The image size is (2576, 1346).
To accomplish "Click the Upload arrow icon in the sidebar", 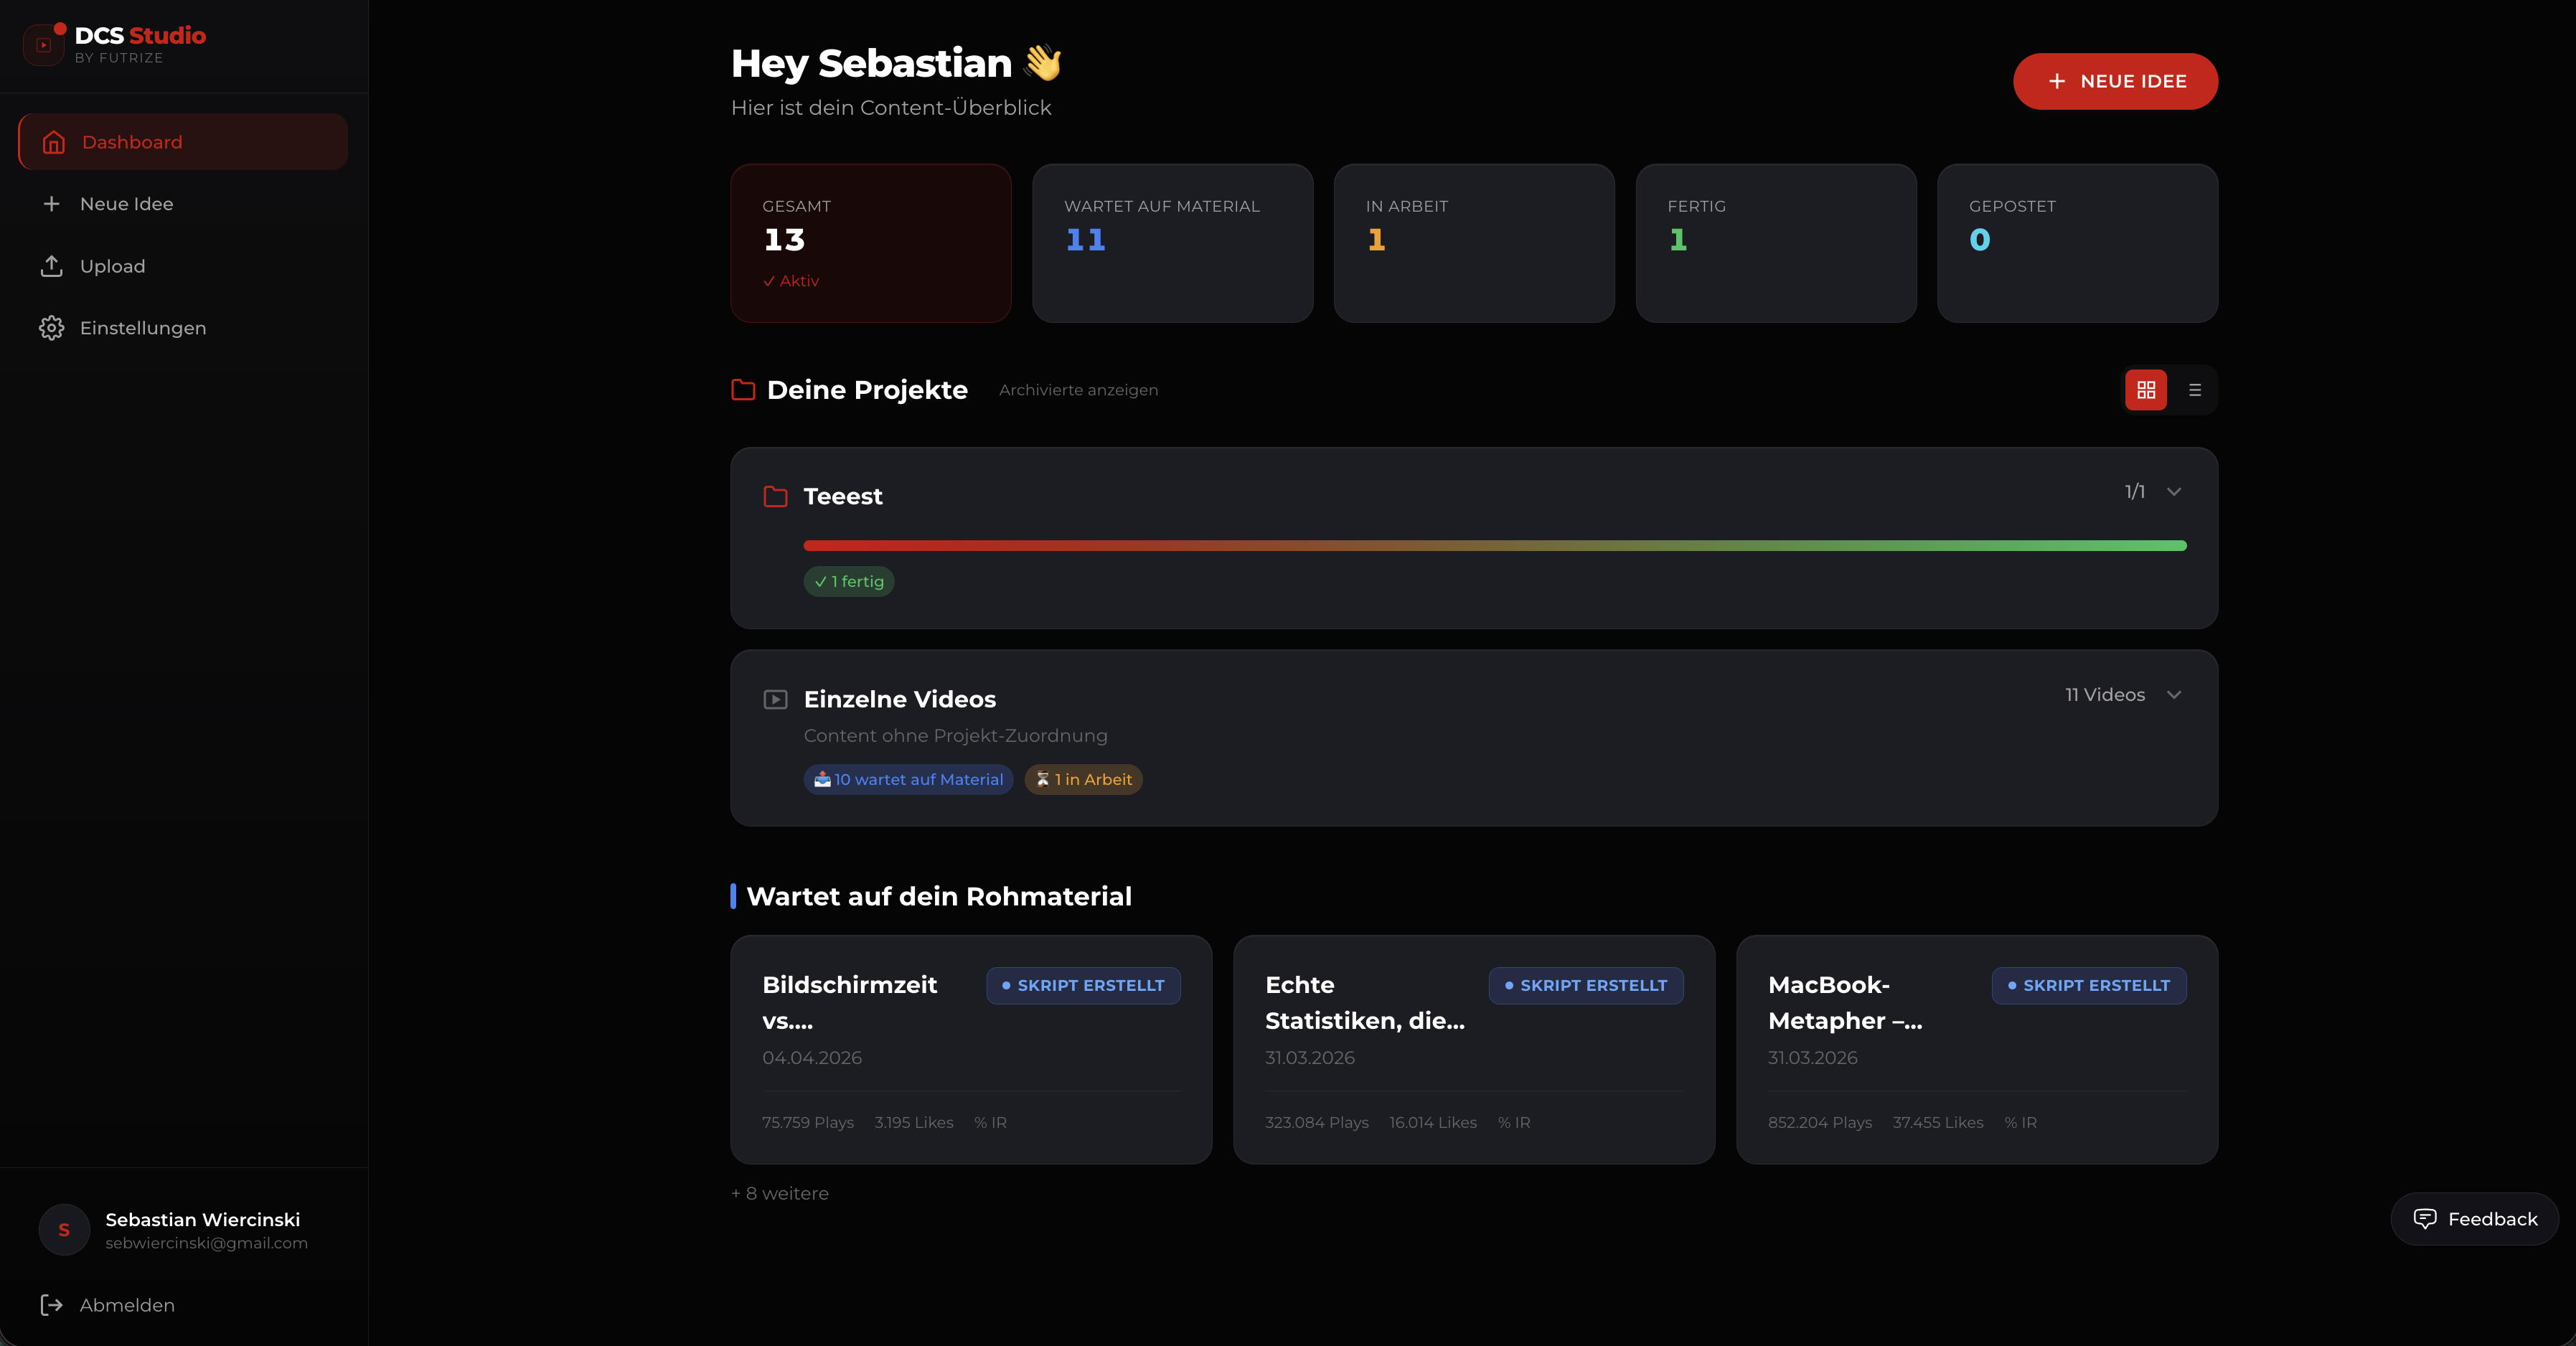I will 52,266.
